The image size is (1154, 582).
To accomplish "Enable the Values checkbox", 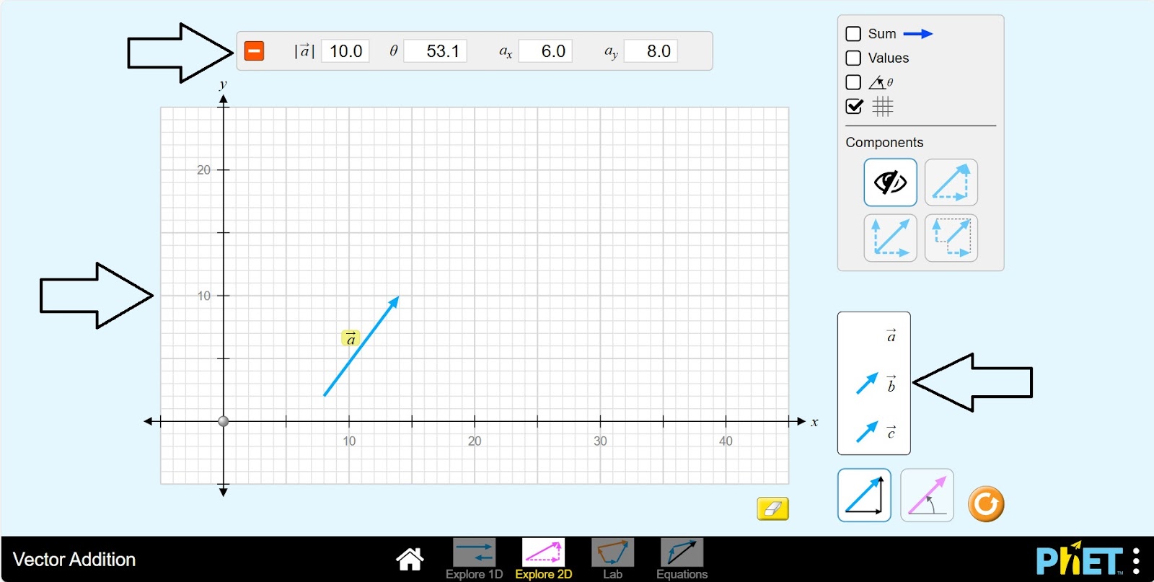I will (853, 58).
